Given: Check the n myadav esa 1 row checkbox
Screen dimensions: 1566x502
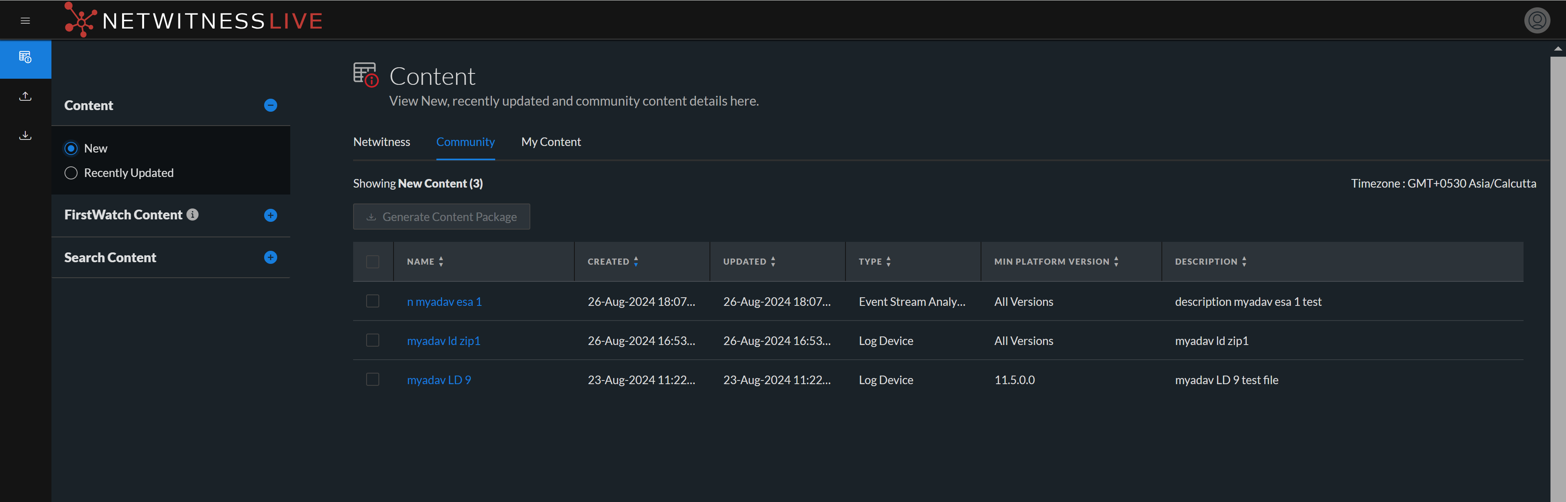Looking at the screenshot, I should coord(373,301).
